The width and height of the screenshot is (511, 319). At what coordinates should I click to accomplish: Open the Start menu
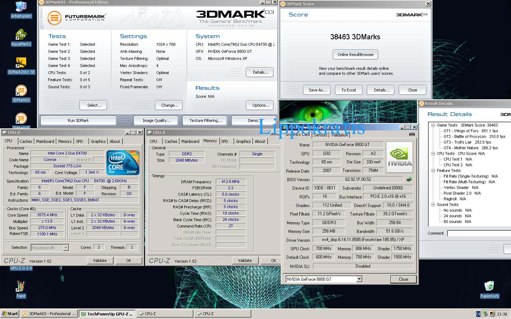coord(10,314)
